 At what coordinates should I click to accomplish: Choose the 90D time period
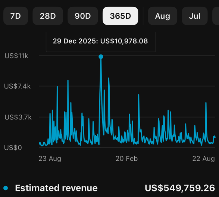(x=83, y=16)
